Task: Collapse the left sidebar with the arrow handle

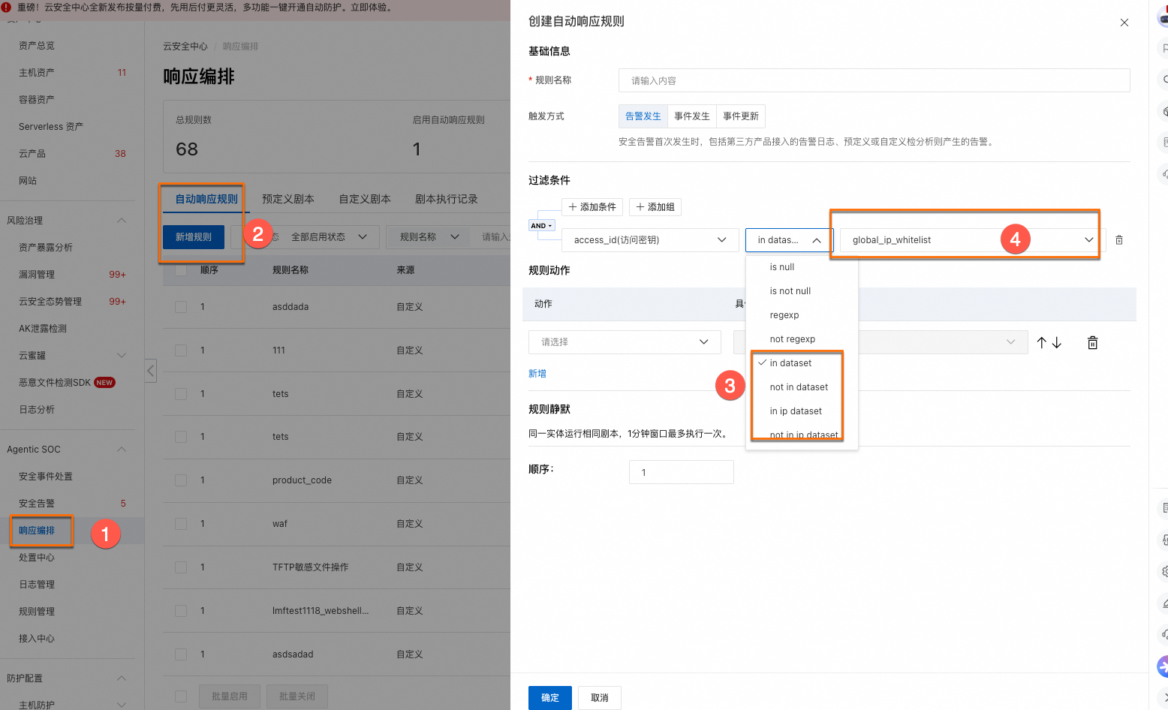Action: (x=151, y=370)
